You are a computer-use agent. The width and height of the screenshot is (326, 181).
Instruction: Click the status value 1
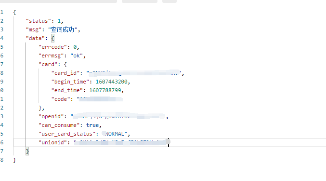(x=59, y=21)
